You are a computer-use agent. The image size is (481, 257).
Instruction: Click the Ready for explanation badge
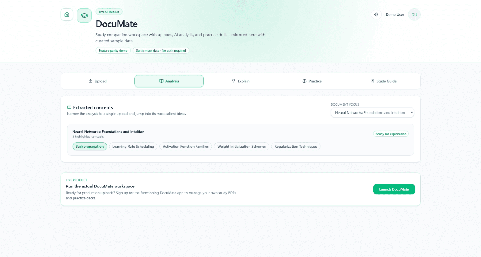pos(391,134)
